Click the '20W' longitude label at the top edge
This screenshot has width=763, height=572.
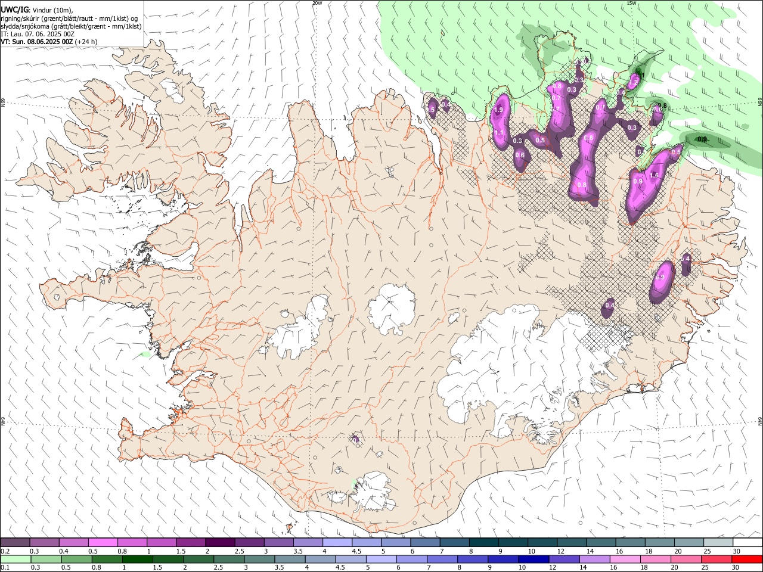point(317,3)
